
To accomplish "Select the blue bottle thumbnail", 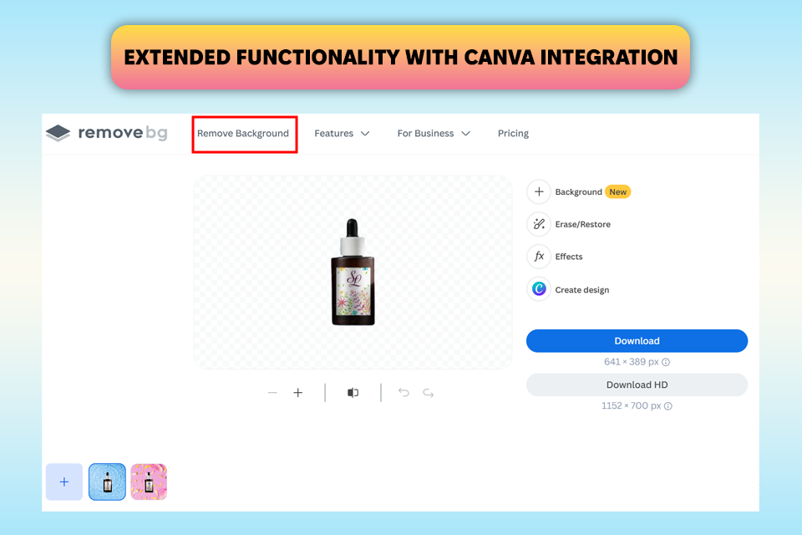I will pyautogui.click(x=107, y=481).
